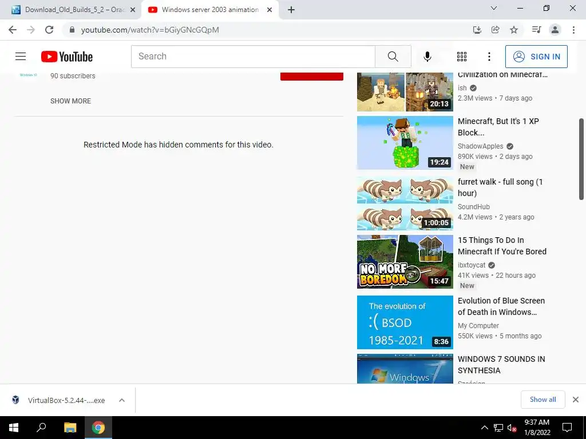
Task: Select the URL in the address bar
Action: (150, 30)
